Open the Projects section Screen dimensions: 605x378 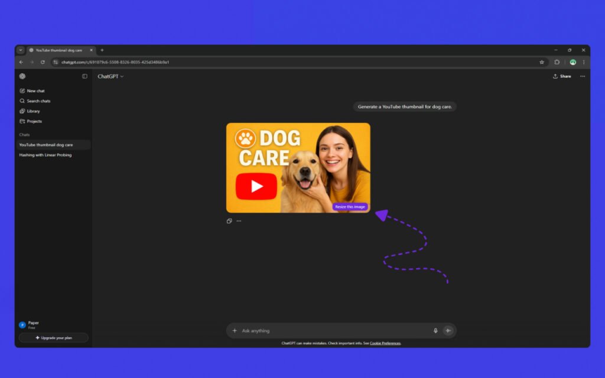[34, 121]
